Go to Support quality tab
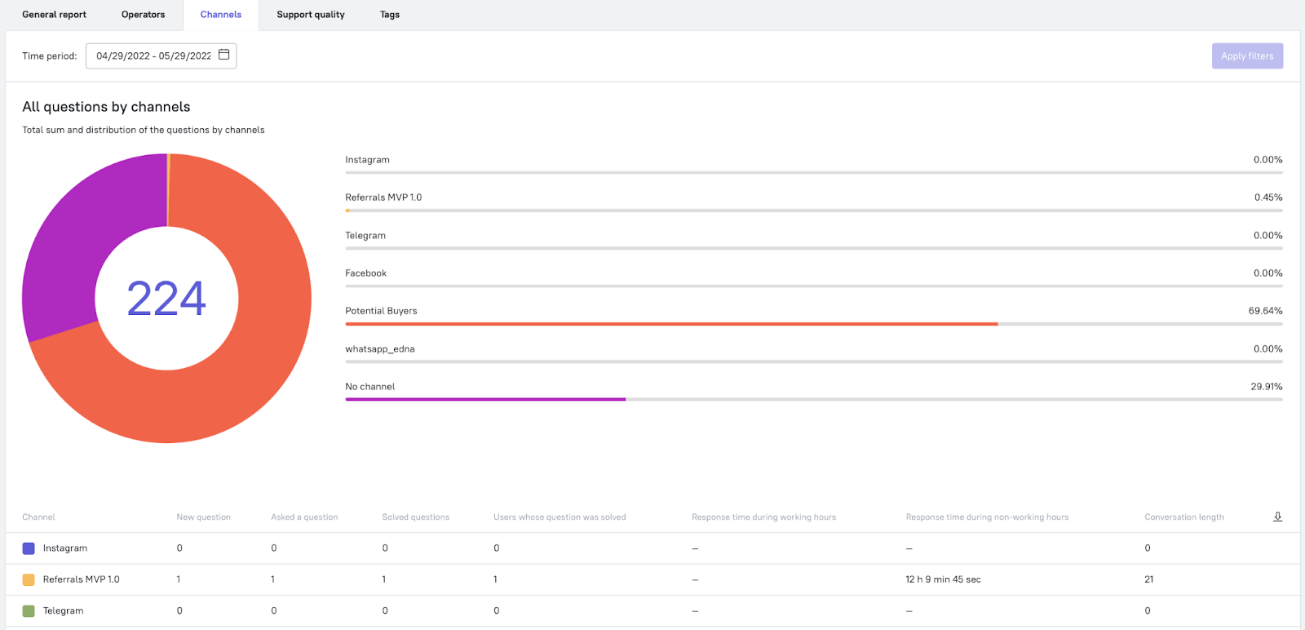The height and width of the screenshot is (630, 1305). (311, 15)
